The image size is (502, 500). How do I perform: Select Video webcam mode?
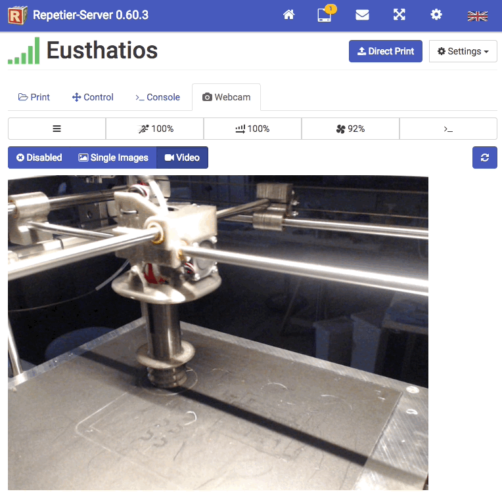pyautogui.click(x=182, y=157)
